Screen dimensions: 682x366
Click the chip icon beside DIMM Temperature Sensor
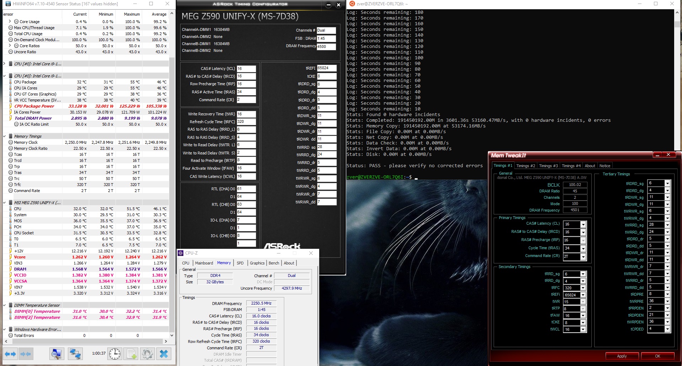pyautogui.click(x=11, y=305)
